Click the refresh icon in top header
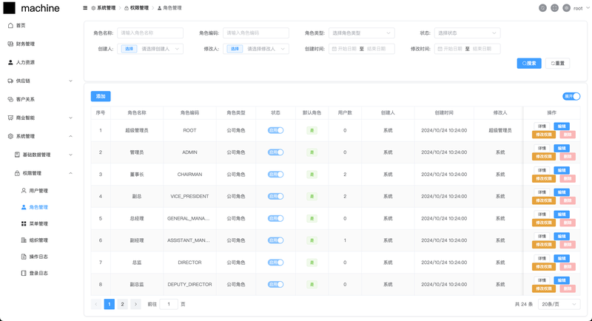The width and height of the screenshot is (592, 321). [x=542, y=8]
